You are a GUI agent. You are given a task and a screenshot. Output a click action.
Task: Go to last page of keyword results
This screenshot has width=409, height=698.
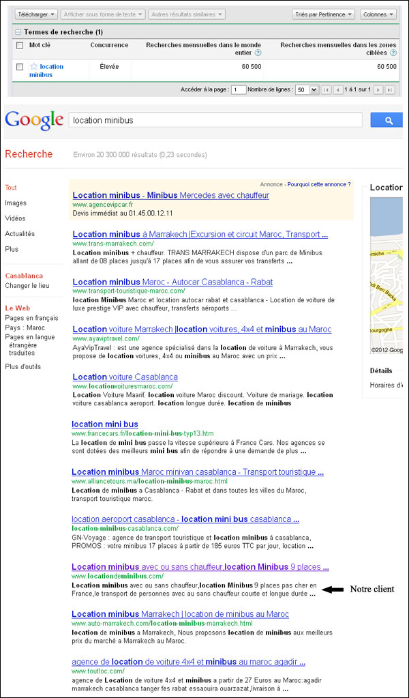[390, 89]
